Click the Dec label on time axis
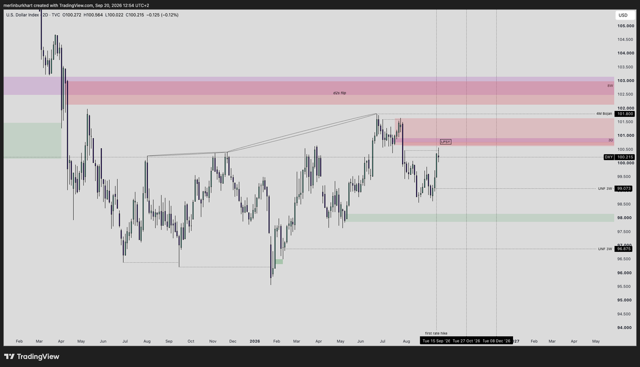Screen dimensions: 640x367 234,341
